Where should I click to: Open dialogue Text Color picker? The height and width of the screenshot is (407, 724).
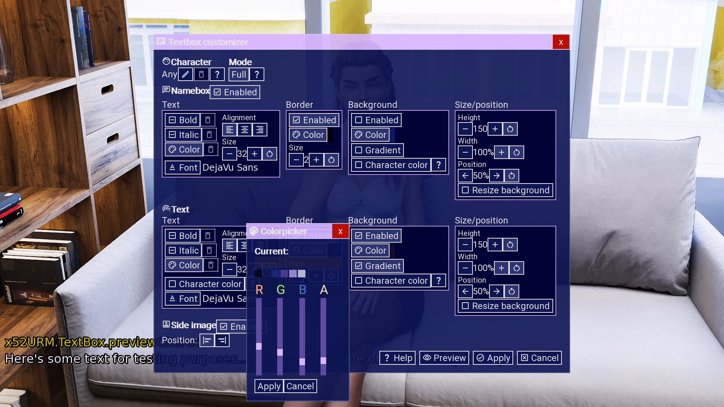pos(184,265)
